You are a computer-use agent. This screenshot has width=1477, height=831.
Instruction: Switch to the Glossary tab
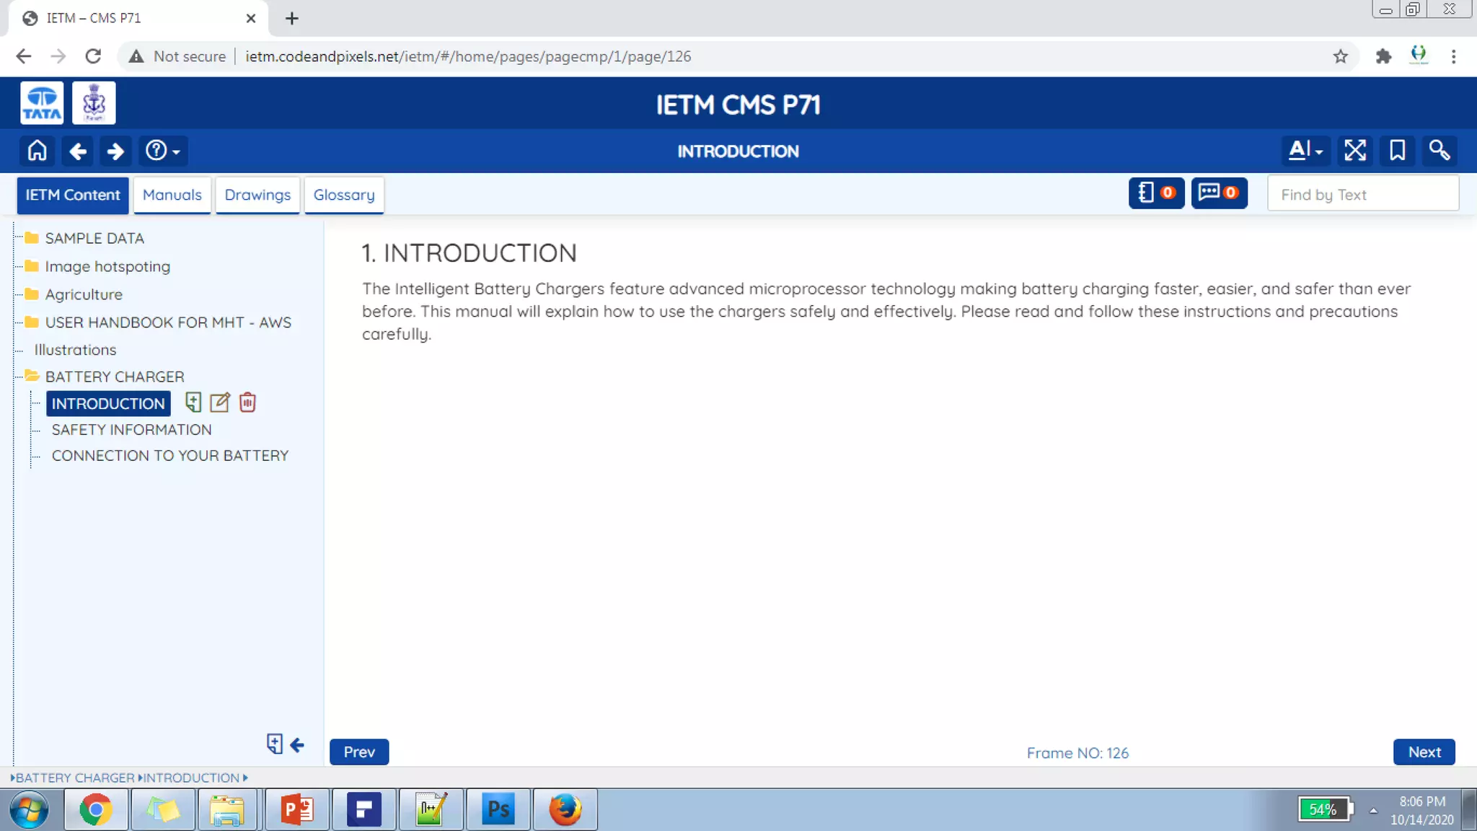pos(343,195)
